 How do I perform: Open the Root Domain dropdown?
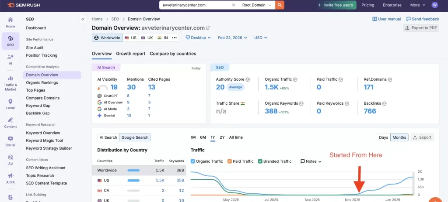257,5
